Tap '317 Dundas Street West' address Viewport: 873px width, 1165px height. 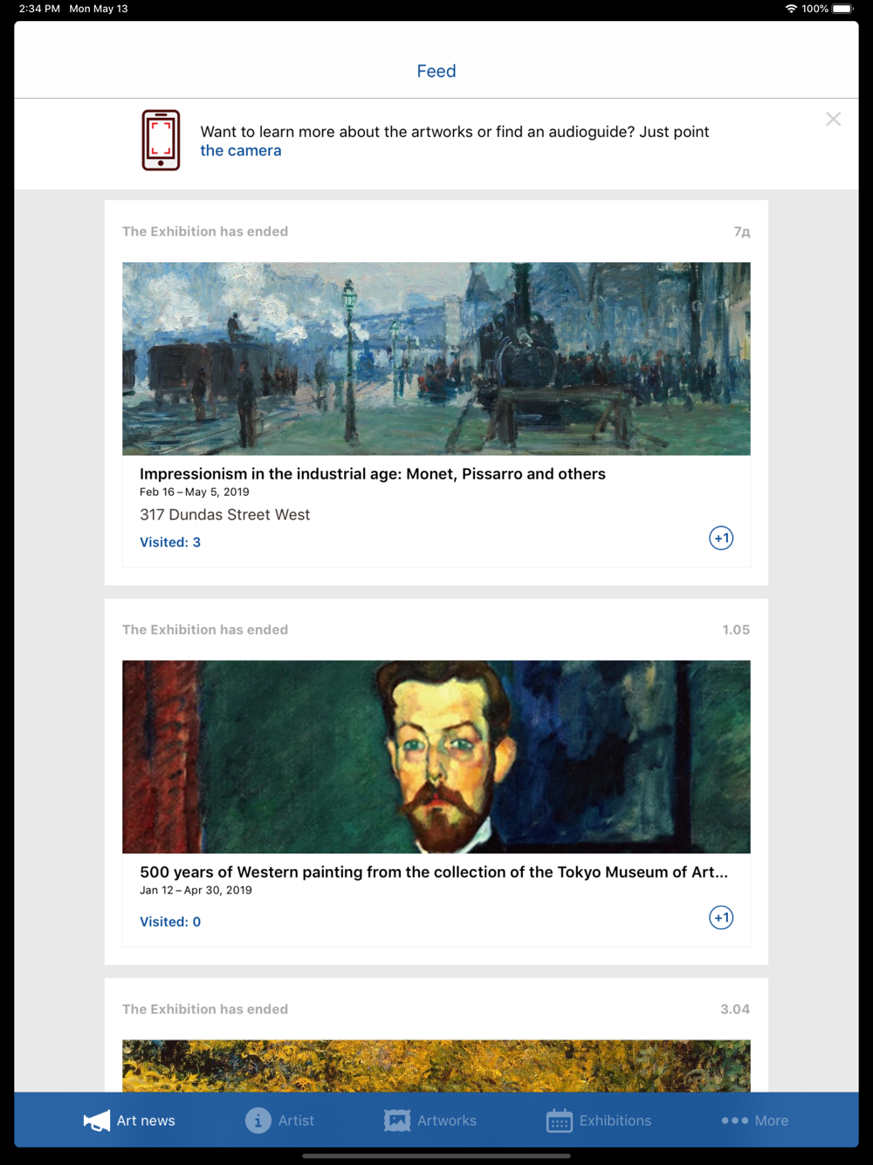[225, 515]
